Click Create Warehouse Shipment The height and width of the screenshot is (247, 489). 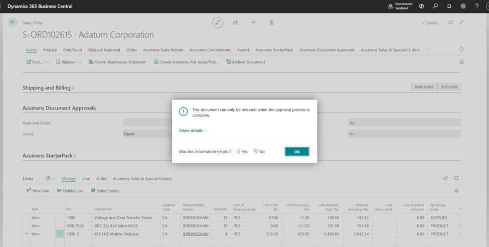(117, 62)
